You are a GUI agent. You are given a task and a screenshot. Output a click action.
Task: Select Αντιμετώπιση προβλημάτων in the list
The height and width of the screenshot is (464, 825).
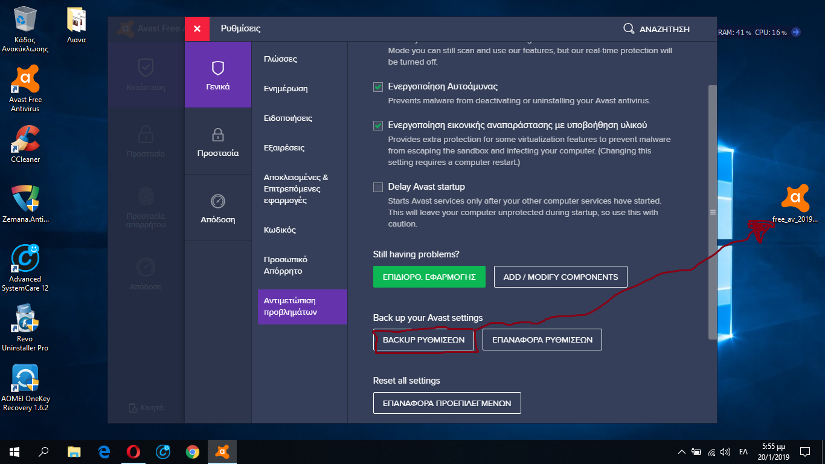click(303, 306)
